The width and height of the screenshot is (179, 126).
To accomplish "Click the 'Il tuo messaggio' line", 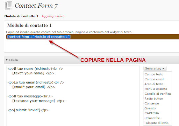I will [30, 96].
